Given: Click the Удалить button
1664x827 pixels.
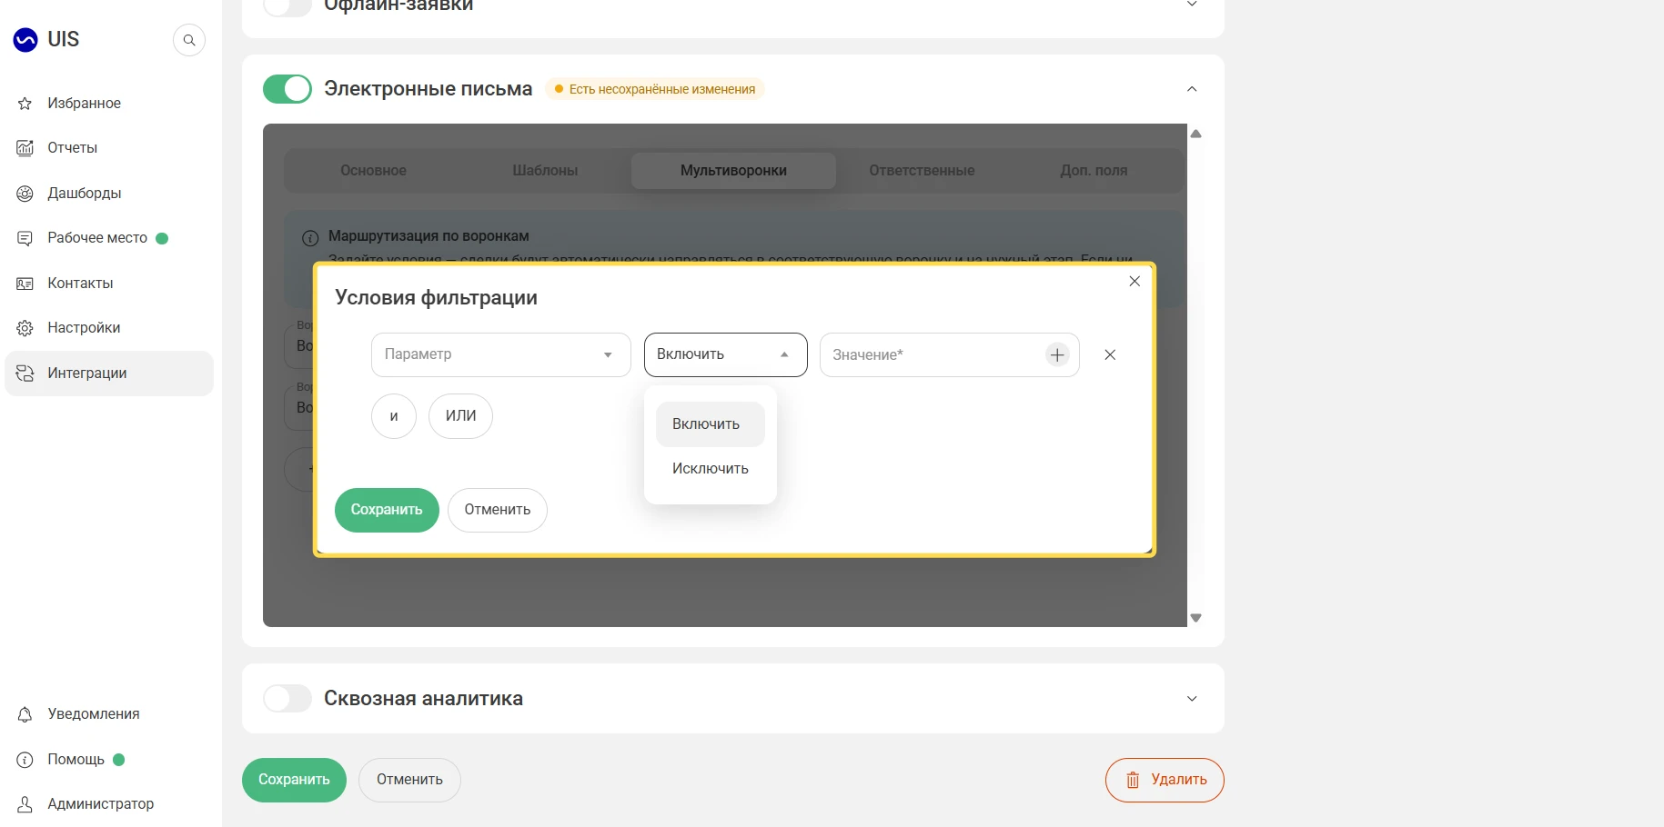Looking at the screenshot, I should (x=1165, y=781).
